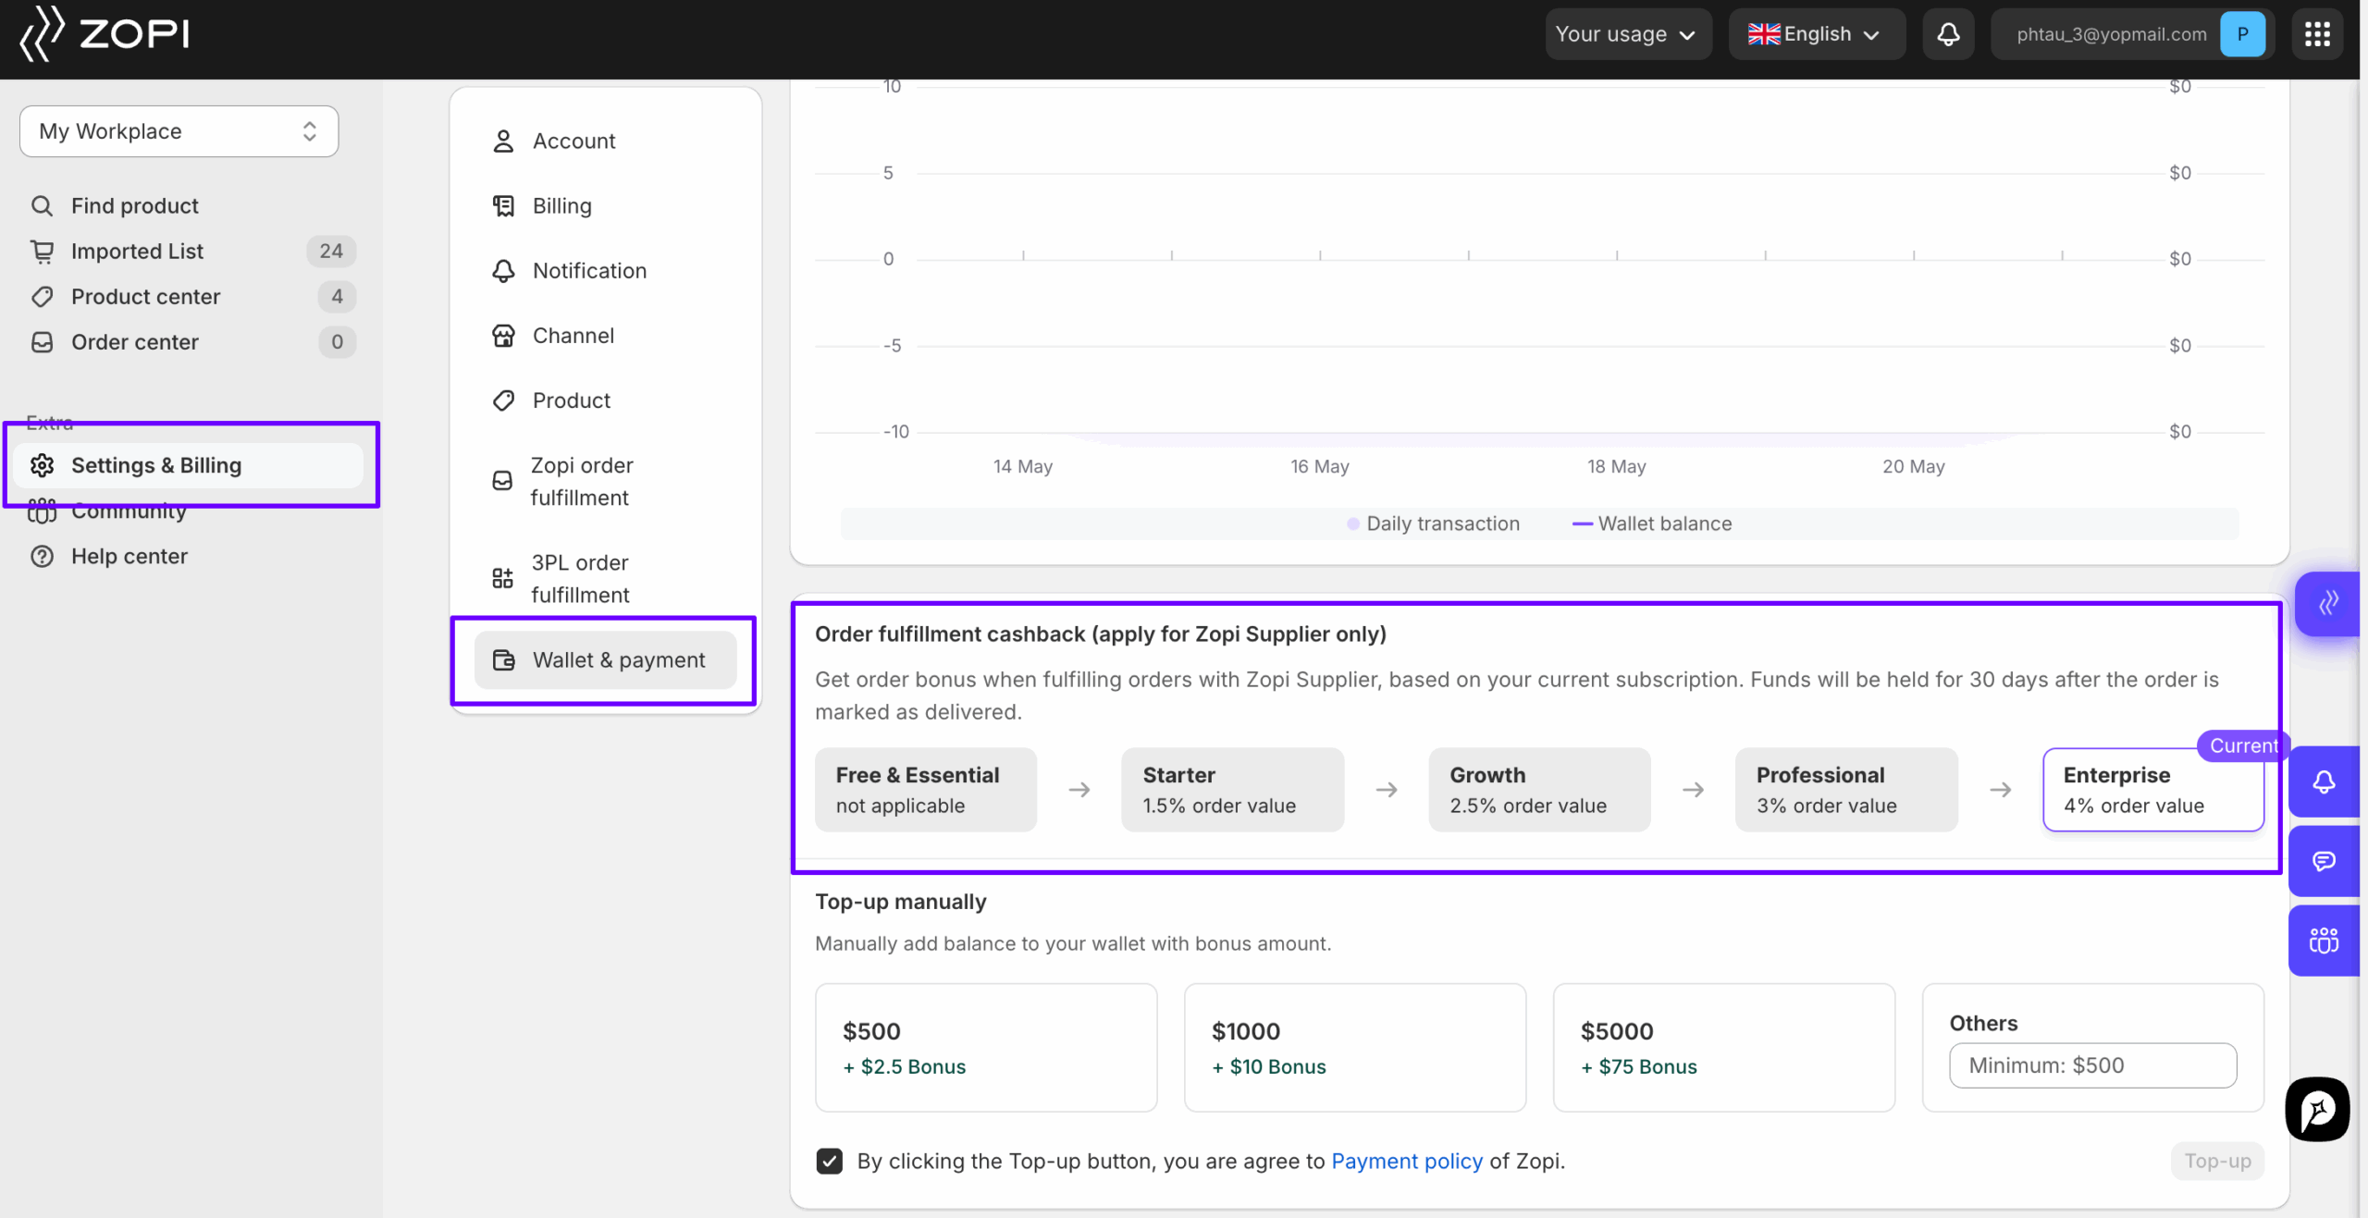Click the Order center inbox icon
Image resolution: width=2368 pixels, height=1218 pixels.
coord(42,342)
